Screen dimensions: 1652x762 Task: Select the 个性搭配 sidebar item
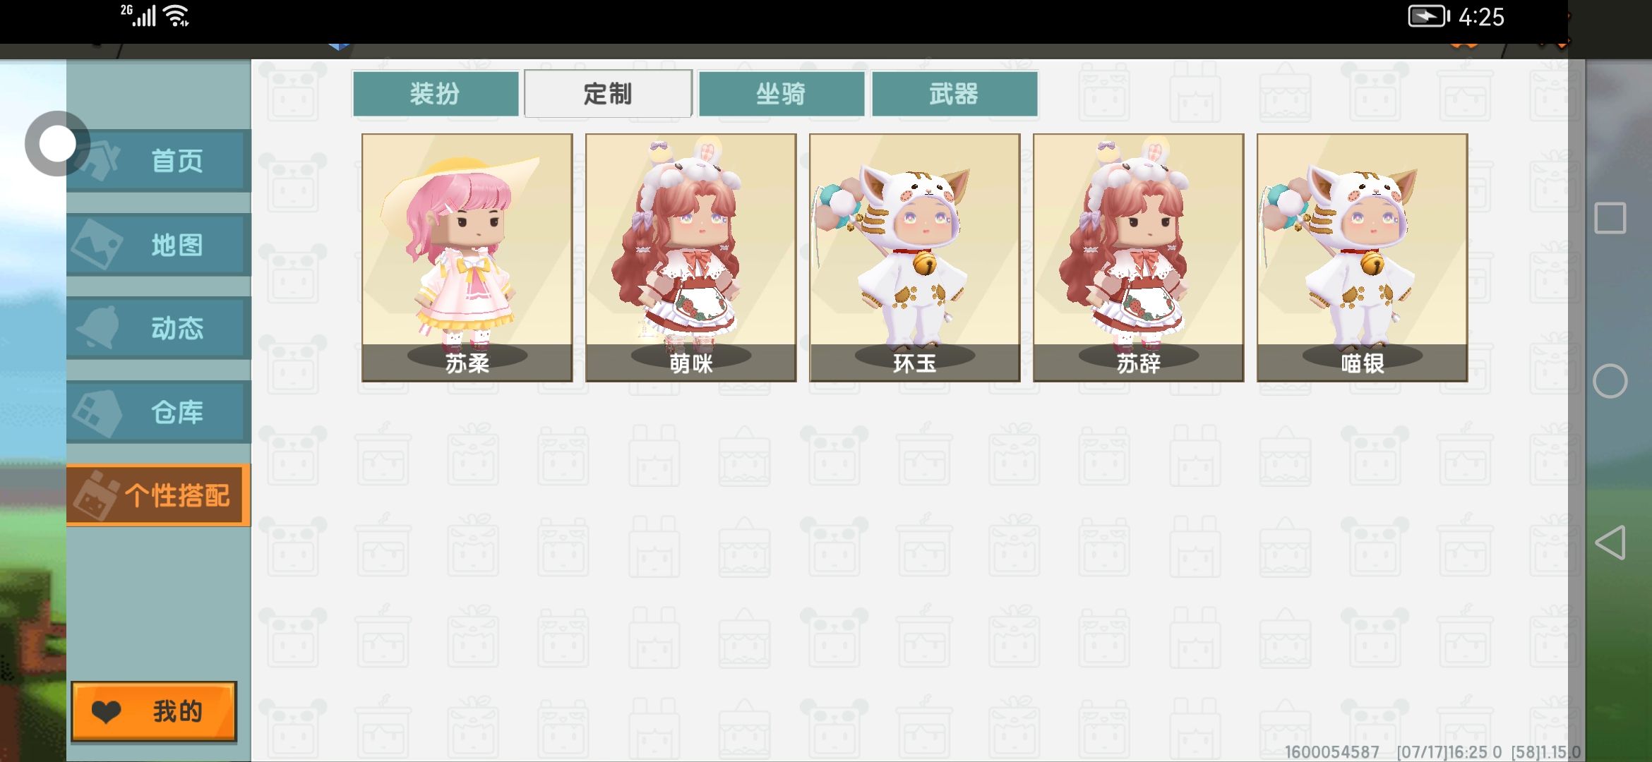(x=159, y=495)
